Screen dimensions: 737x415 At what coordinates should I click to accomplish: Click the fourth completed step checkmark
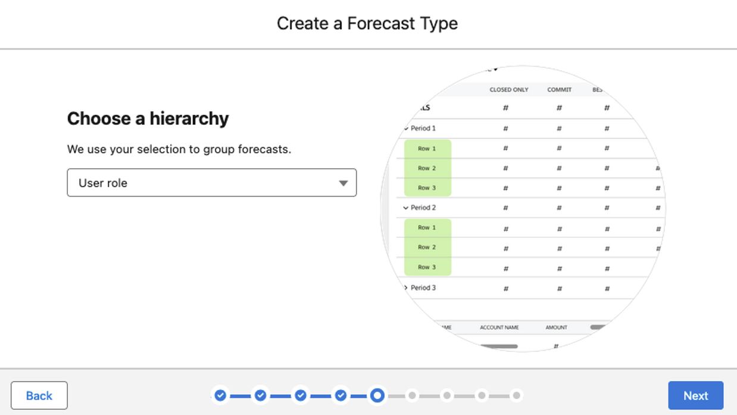[341, 395]
